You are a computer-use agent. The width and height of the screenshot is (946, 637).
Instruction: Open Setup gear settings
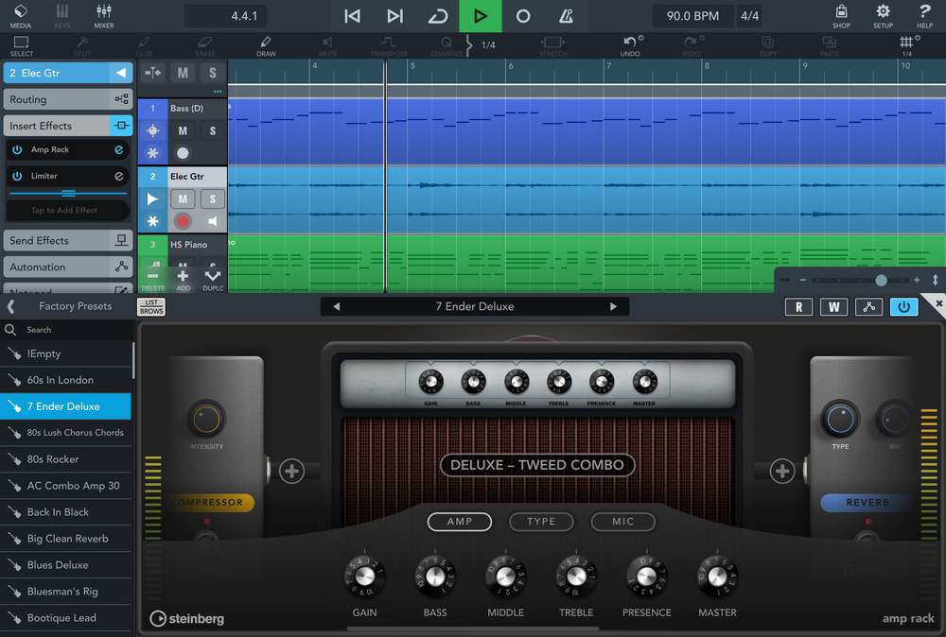point(883,15)
